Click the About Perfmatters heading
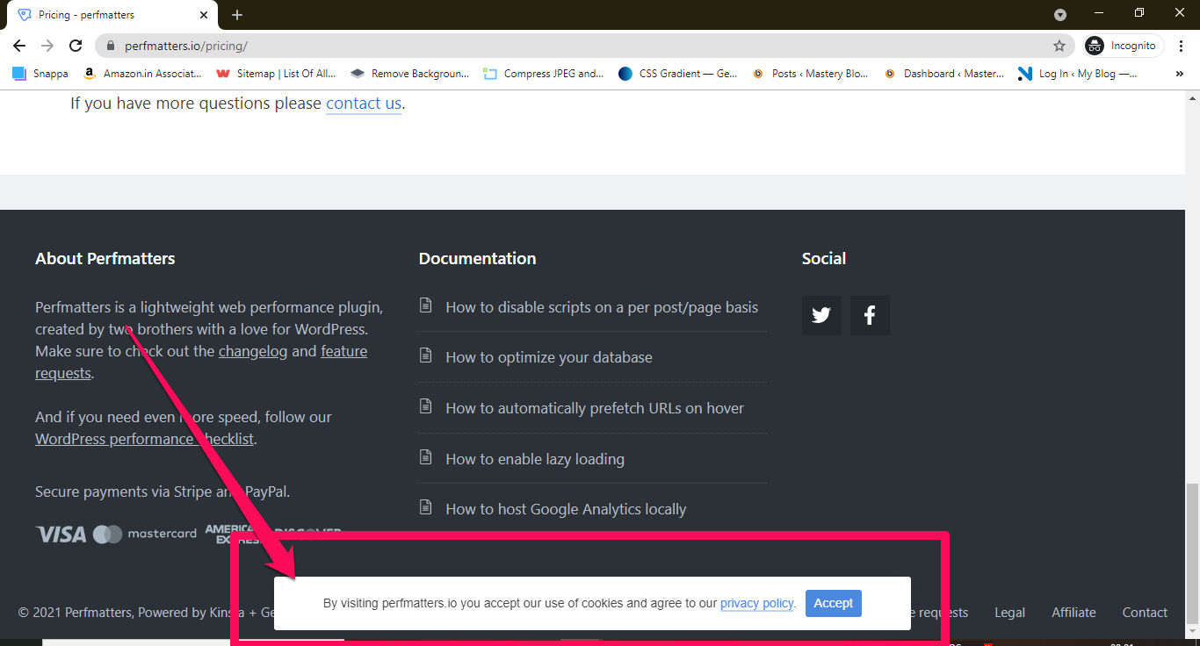 click(105, 259)
